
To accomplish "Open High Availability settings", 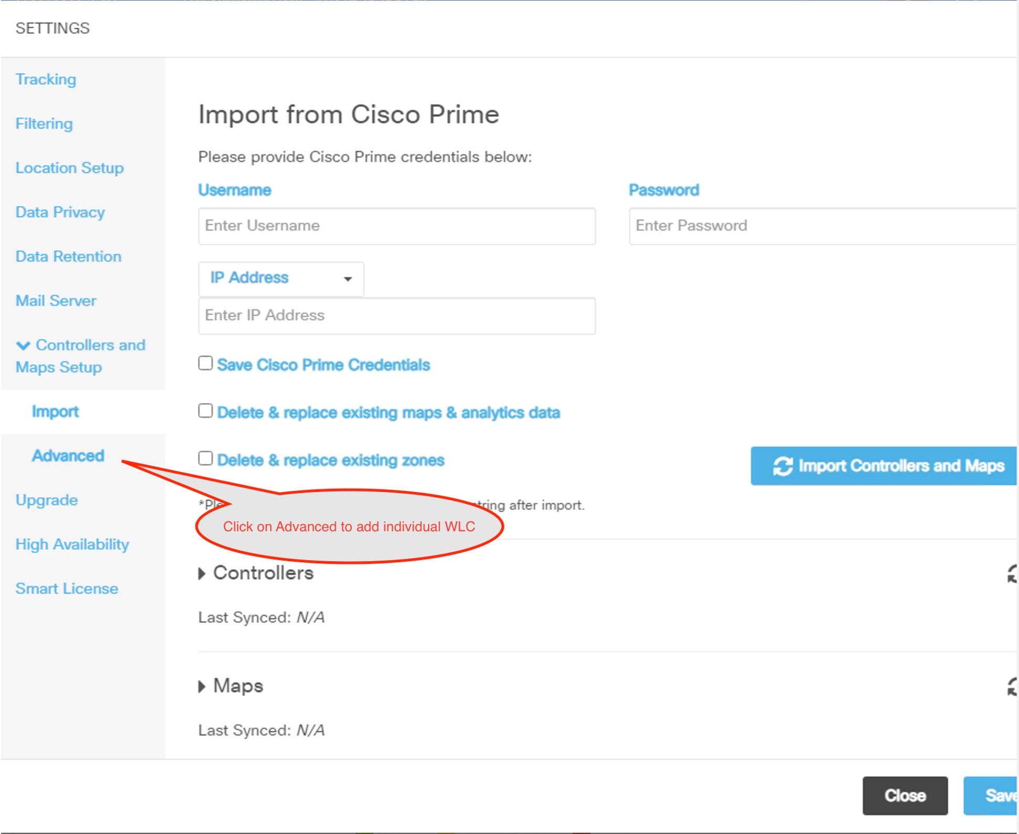I will point(72,544).
